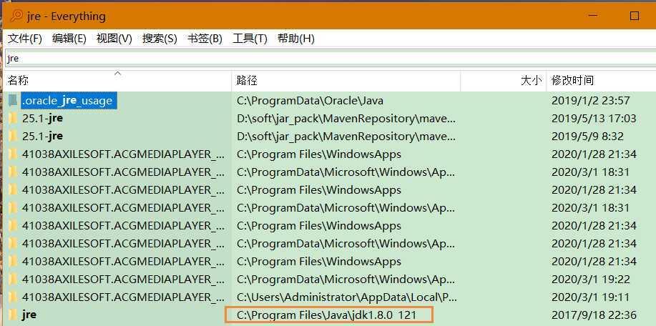
Task: Maximize the Everything window
Action: (635, 16)
